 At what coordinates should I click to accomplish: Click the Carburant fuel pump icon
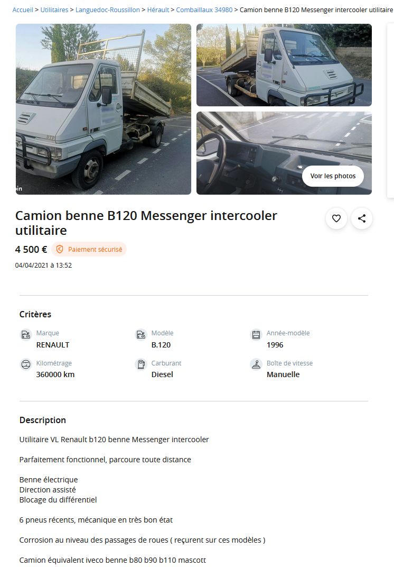coord(141,364)
